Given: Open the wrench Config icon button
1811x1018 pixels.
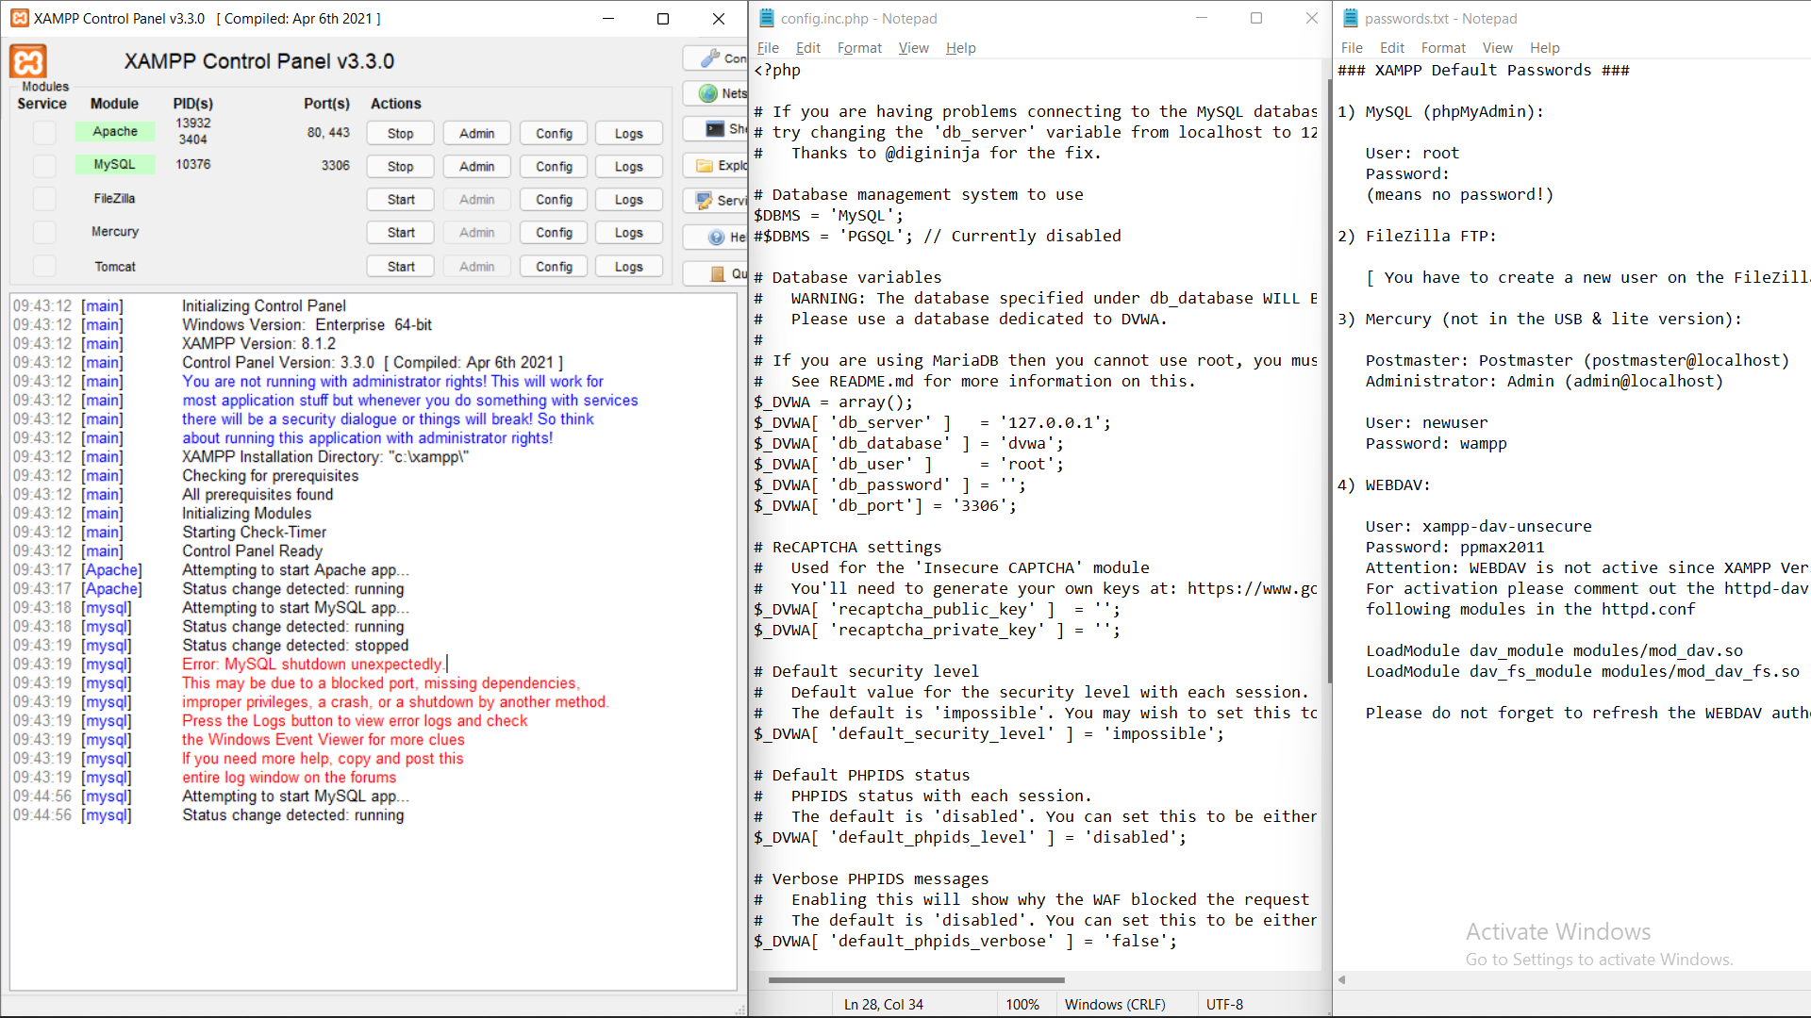Looking at the screenshot, I should (x=711, y=58).
